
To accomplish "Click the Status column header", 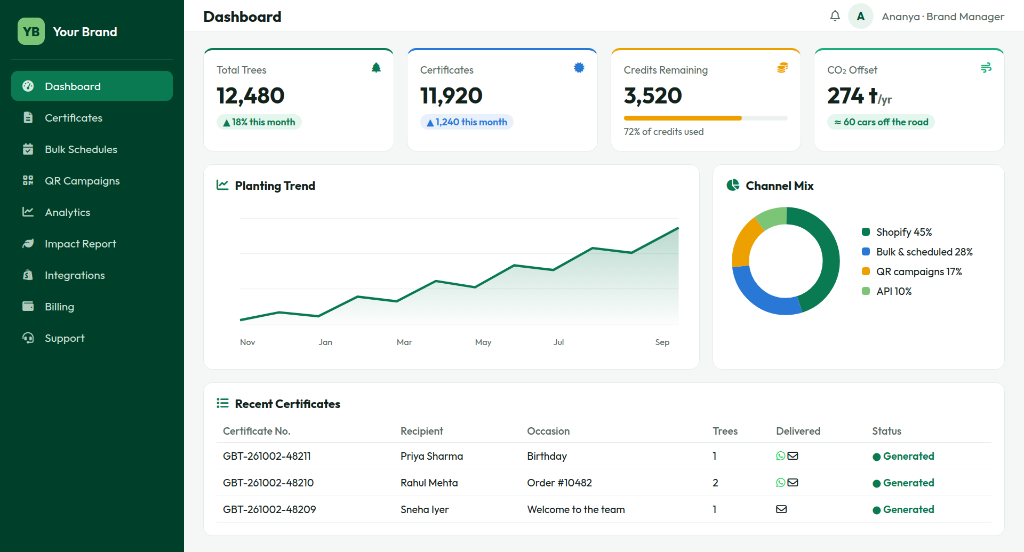I will coord(886,431).
